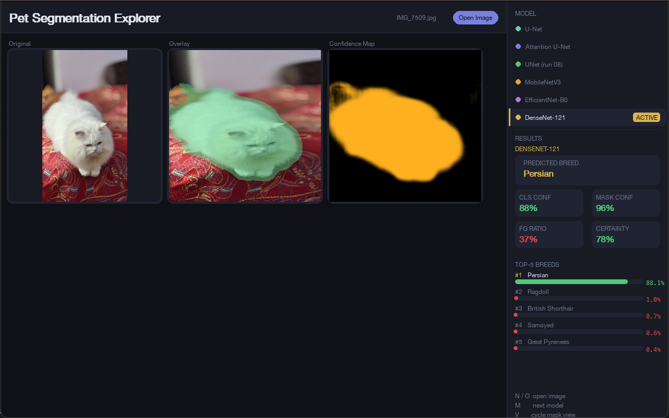Click the violet dot beside EfficientNet-B0
Viewport: 669px width, 418px height.
click(518, 100)
